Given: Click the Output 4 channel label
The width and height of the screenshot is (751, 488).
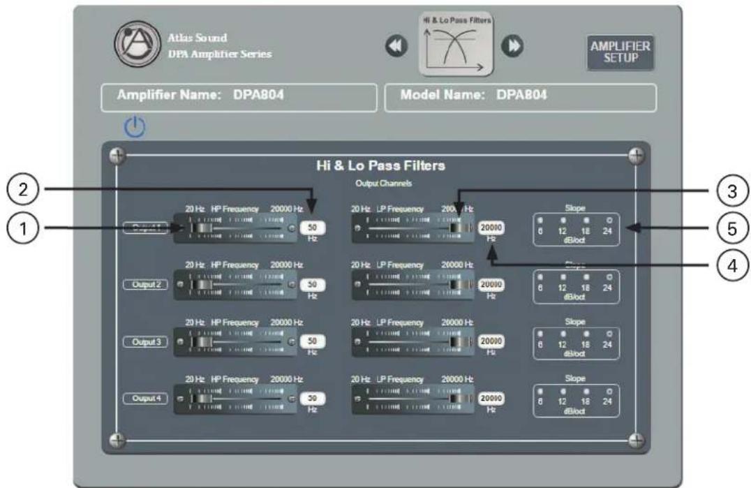Looking at the screenshot, I should point(146,399).
